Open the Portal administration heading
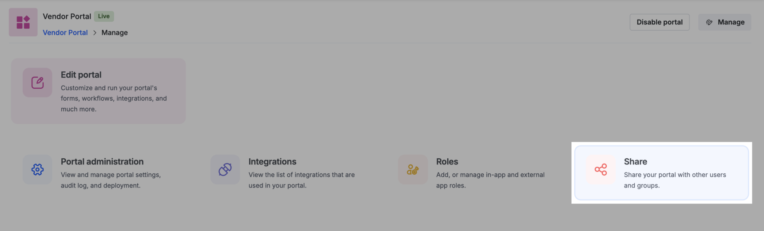The height and width of the screenshot is (231, 764). coord(102,161)
